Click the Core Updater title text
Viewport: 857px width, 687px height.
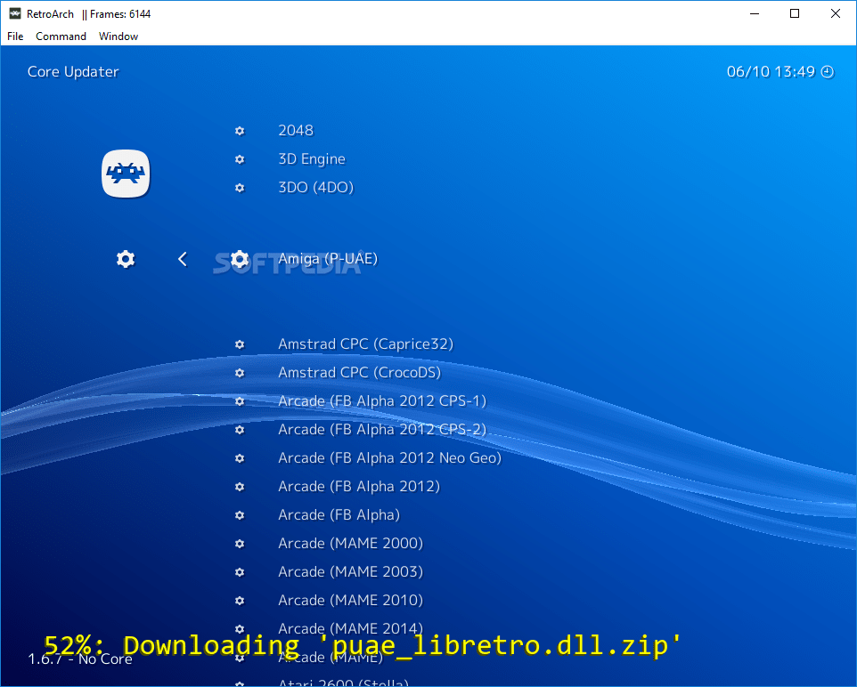tap(73, 72)
